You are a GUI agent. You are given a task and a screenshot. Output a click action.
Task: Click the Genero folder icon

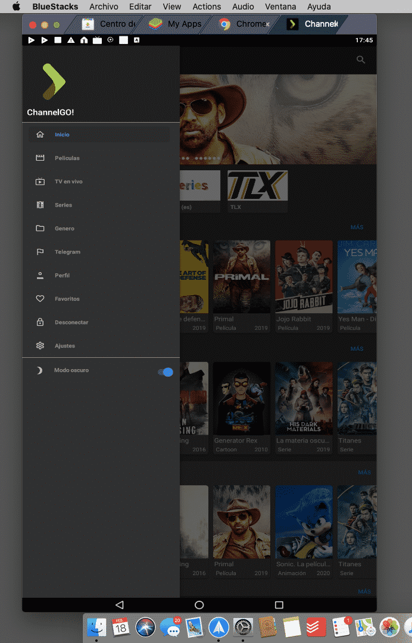[x=40, y=229]
